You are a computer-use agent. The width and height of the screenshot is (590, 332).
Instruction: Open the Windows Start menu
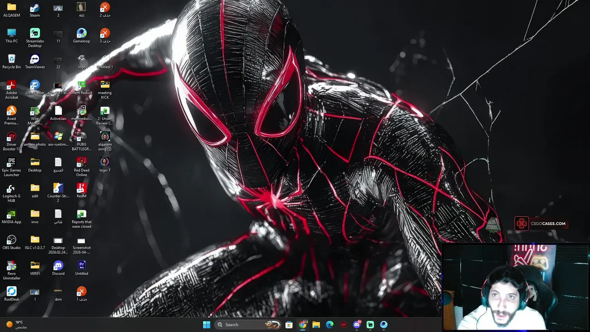206,325
